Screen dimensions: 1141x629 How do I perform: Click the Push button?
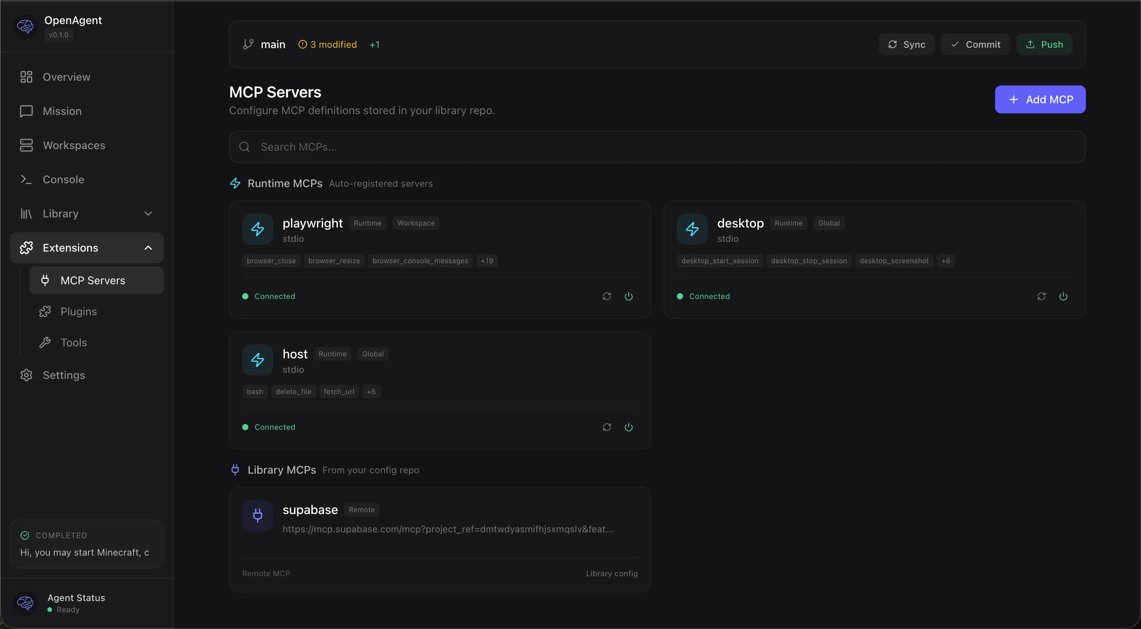coord(1044,44)
